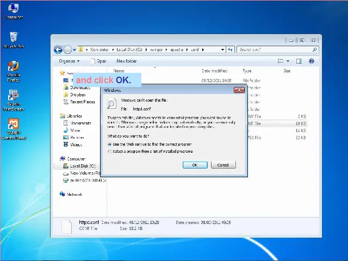Expand the address bar history dropdown
Screen dimensions: 348x261
(x=222, y=49)
